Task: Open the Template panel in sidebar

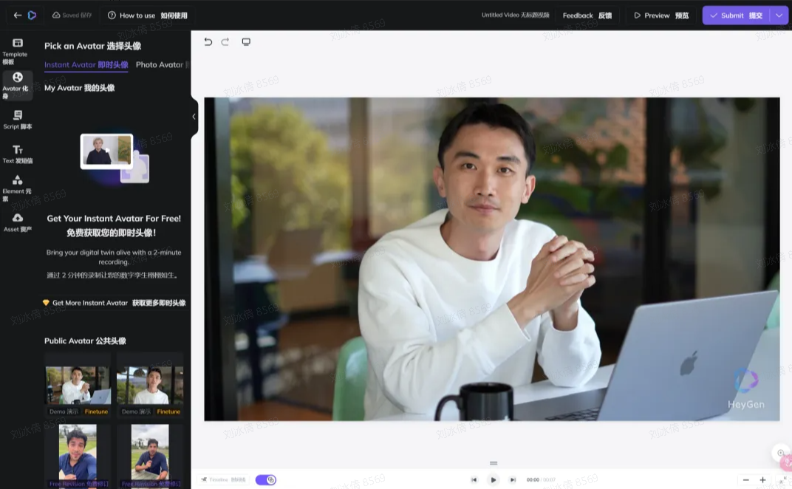Action: 17,49
